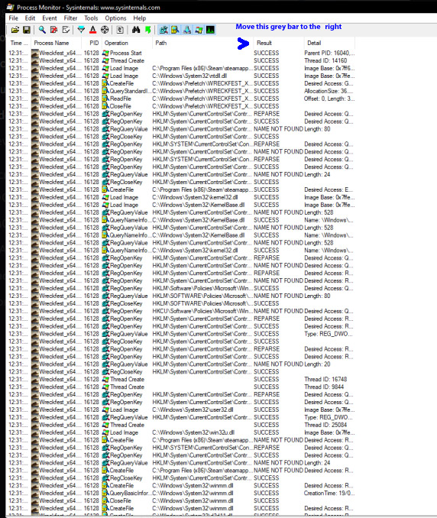437x518 pixels.
Task: Open the Filter dialog funnel icon
Action: point(81,30)
